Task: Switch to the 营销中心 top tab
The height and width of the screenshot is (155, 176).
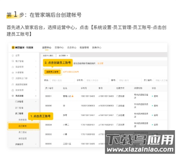Action: [59, 47]
